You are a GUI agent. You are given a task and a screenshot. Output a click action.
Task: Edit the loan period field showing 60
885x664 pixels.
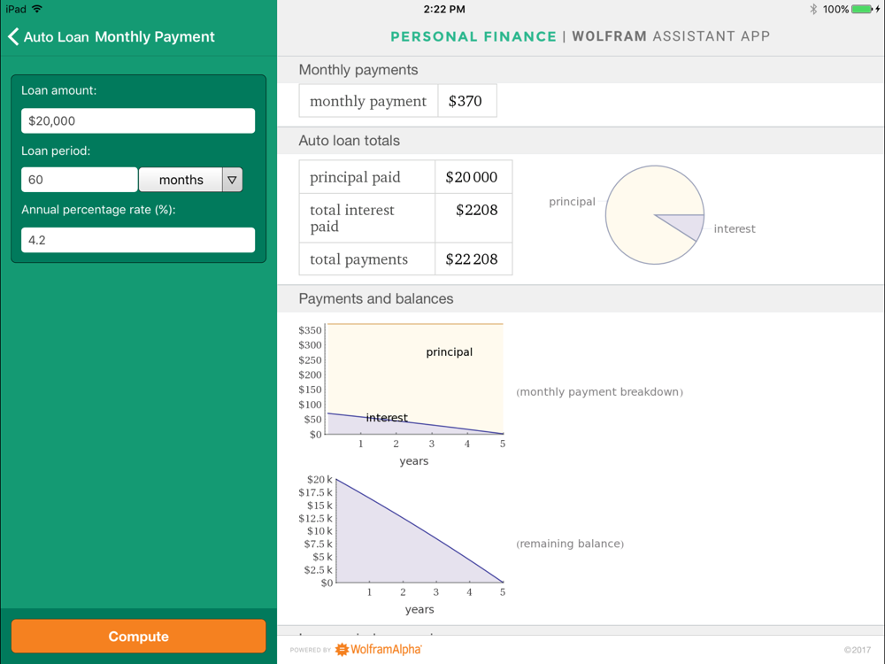79,180
